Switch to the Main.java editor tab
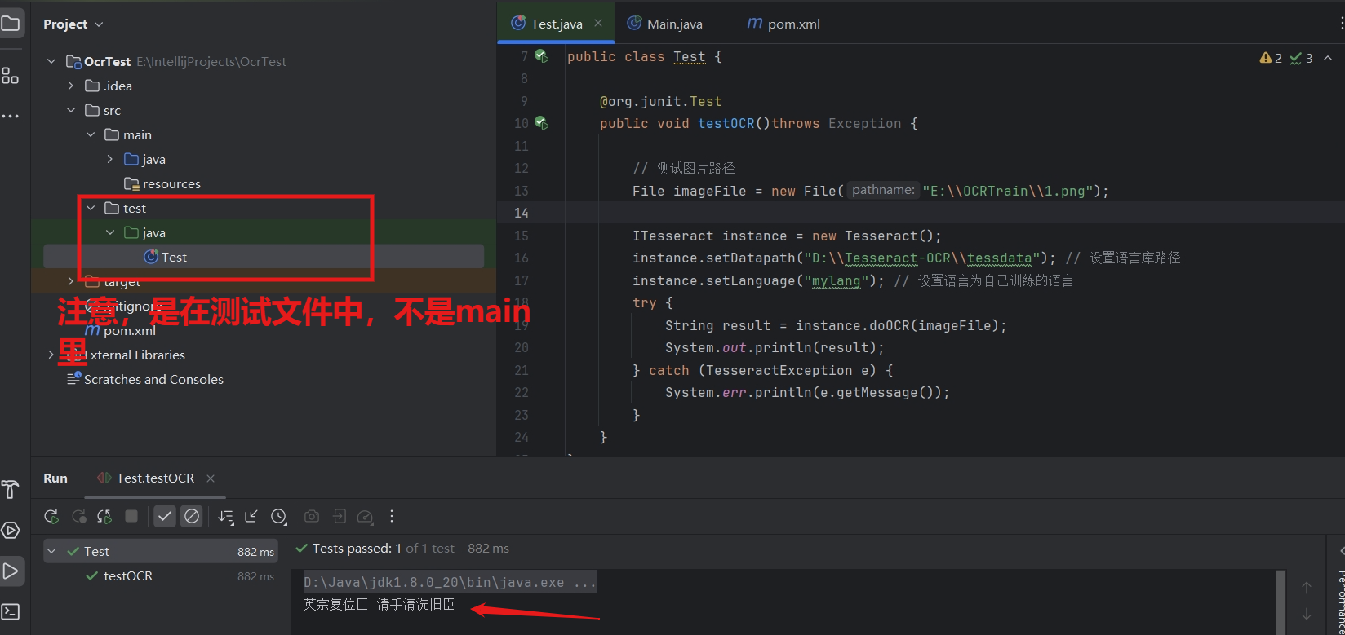1345x635 pixels. pyautogui.click(x=664, y=24)
